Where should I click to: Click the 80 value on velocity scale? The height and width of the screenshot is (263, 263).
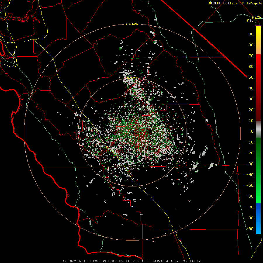coord(251,45)
